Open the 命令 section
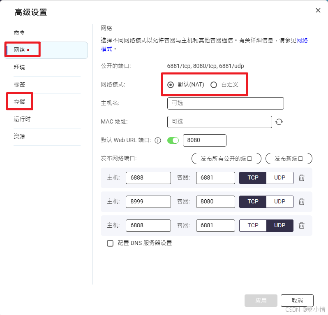 point(19,33)
